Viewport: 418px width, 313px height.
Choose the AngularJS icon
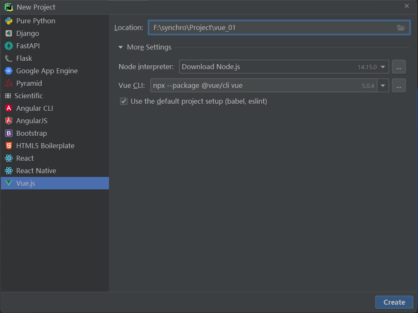pyautogui.click(x=9, y=121)
